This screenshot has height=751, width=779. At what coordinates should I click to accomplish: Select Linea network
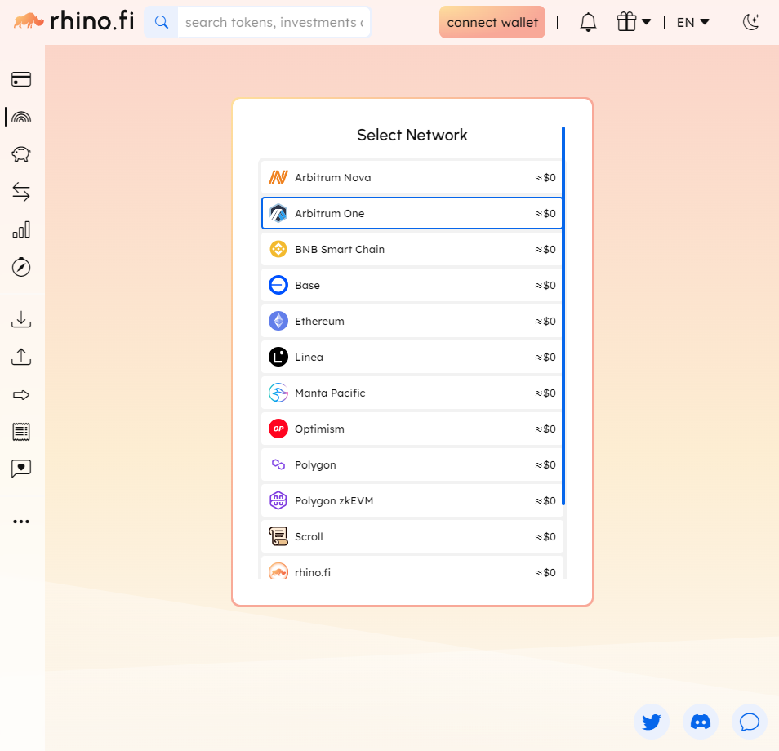[412, 357]
